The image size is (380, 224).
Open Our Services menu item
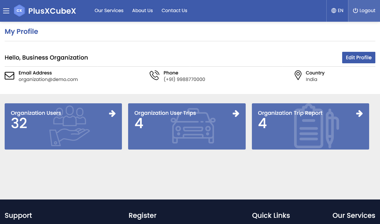click(x=109, y=11)
